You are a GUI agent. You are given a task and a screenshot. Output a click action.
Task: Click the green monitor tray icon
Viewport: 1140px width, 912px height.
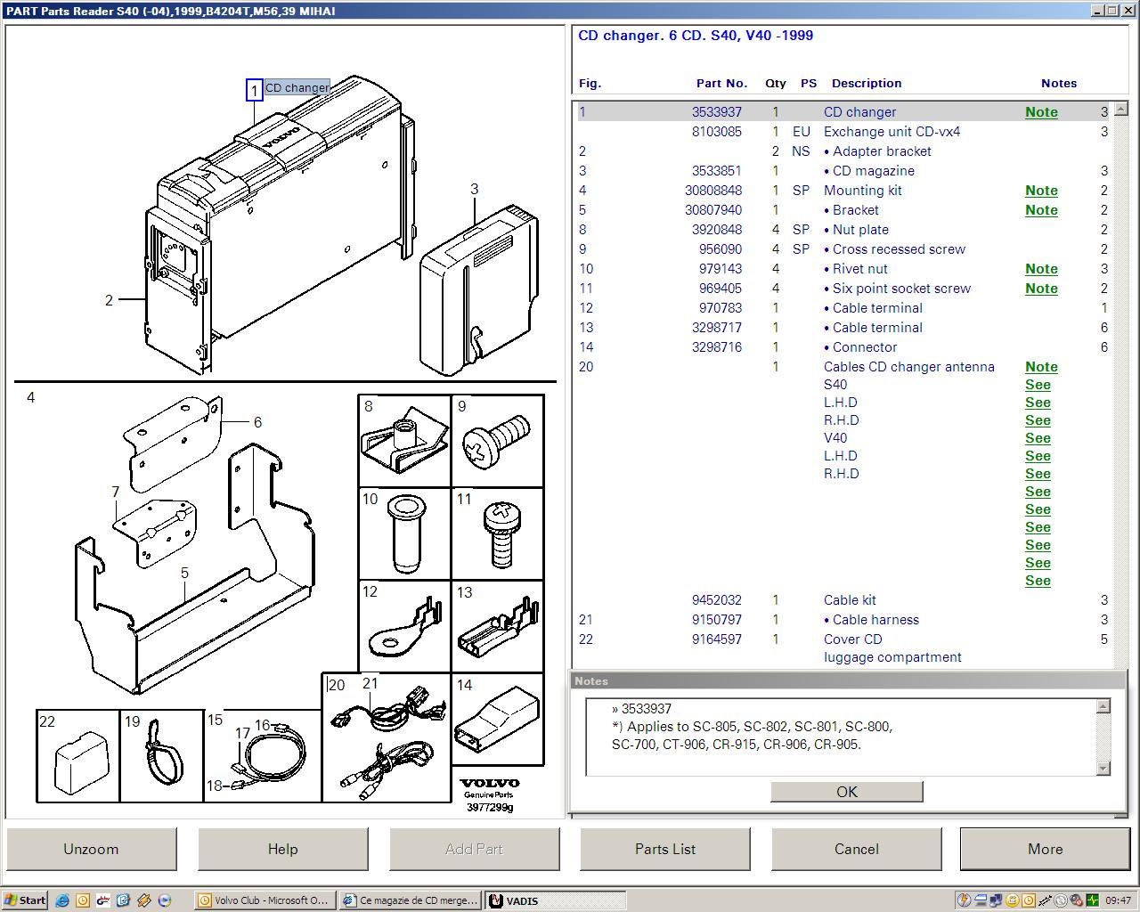coord(1093,900)
